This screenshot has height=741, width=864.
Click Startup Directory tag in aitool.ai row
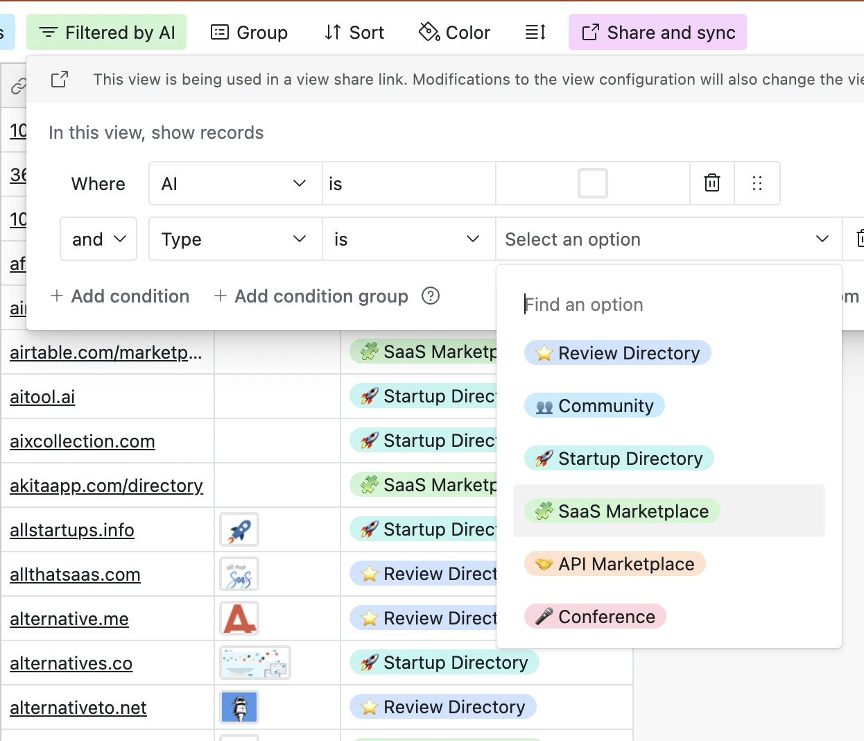pos(424,396)
